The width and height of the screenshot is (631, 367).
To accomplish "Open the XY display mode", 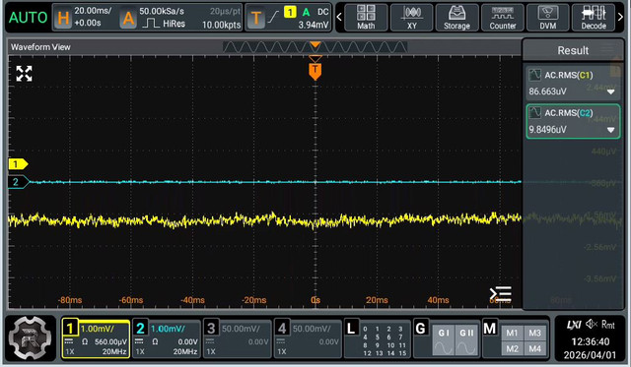I will tap(411, 18).
